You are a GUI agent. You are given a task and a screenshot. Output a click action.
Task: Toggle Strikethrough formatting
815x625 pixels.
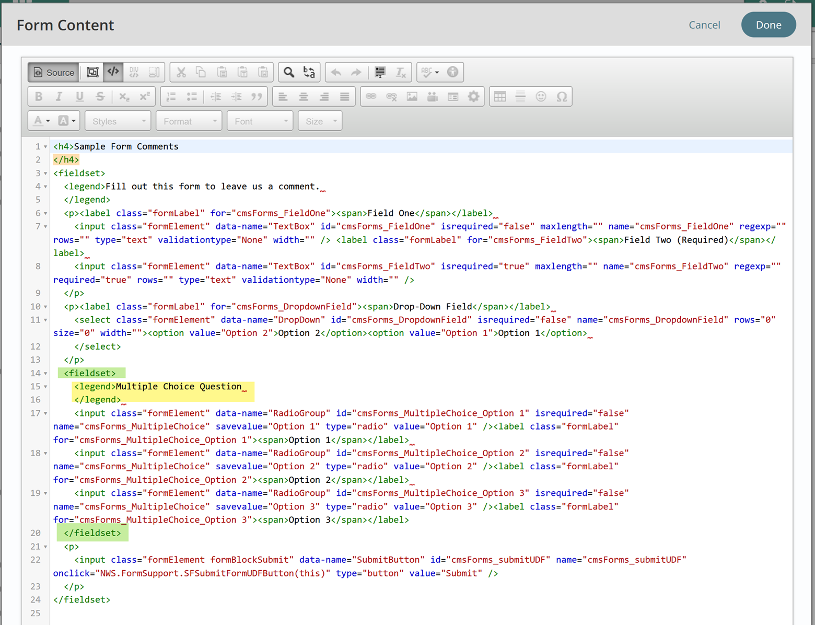(x=100, y=97)
